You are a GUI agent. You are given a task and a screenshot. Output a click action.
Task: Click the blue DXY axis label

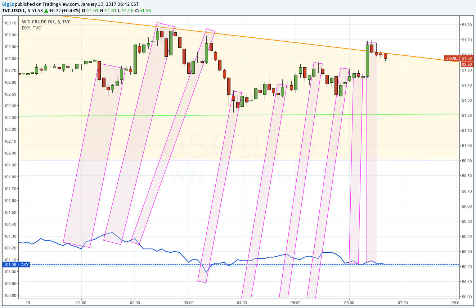24,265
